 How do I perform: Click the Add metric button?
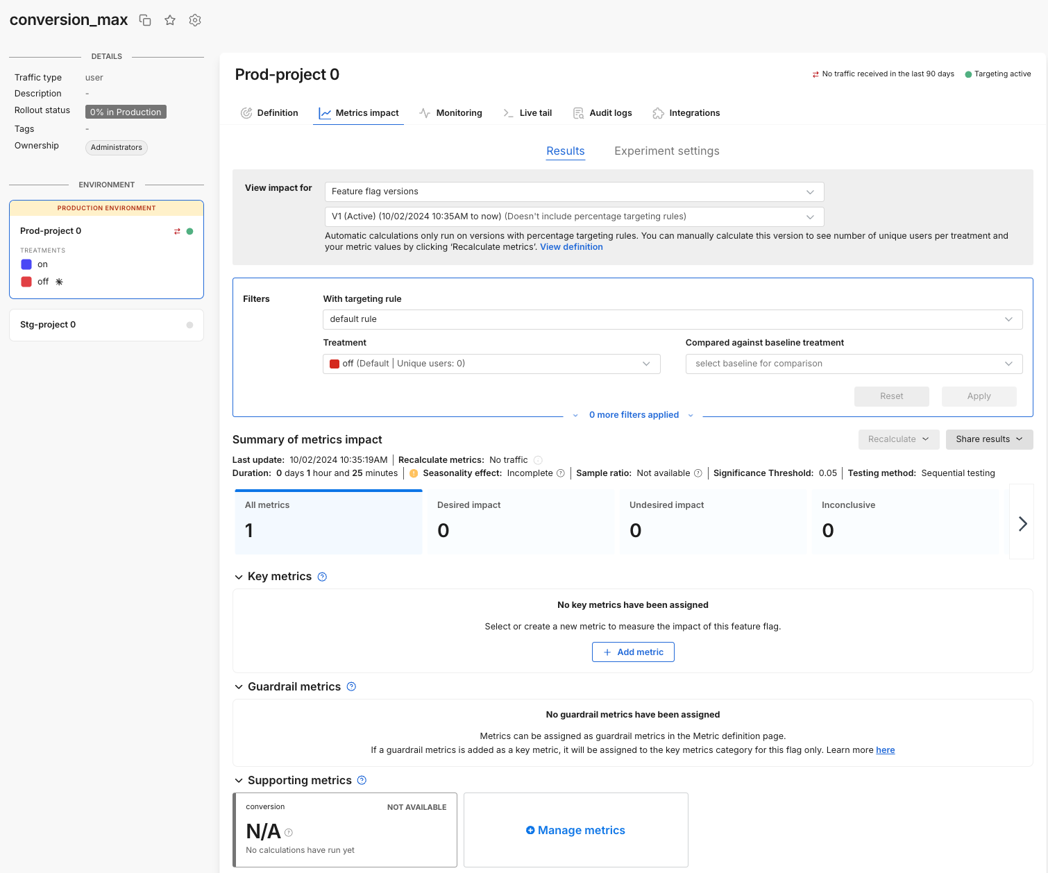click(x=633, y=652)
